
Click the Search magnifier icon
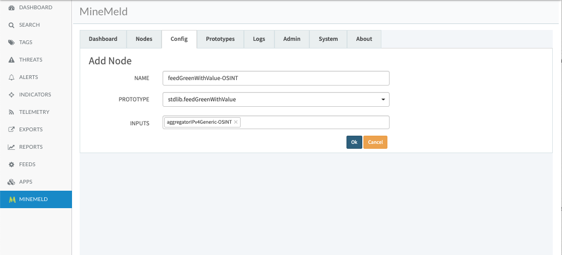click(x=11, y=25)
